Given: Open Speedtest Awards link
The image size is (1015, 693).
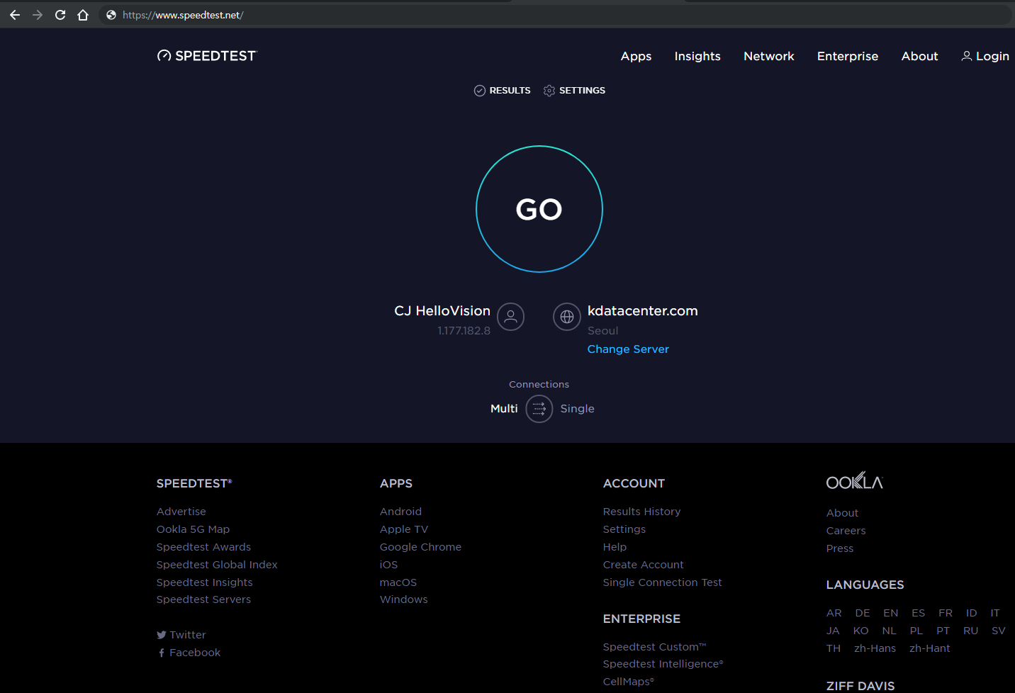Looking at the screenshot, I should (x=203, y=547).
